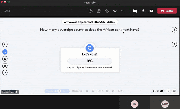Select the question list view icon
Image resolution: width=180 pixels, height=109 pixels.
pos(5,52)
